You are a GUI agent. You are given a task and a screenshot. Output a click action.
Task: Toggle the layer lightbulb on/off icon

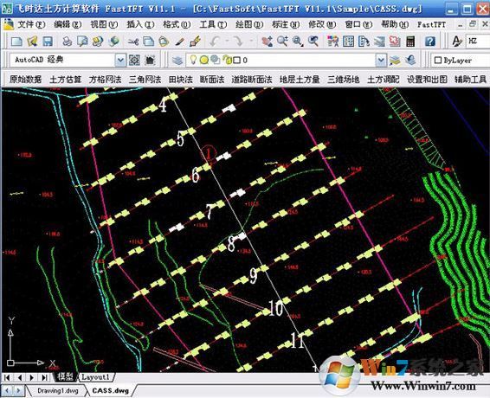193,60
